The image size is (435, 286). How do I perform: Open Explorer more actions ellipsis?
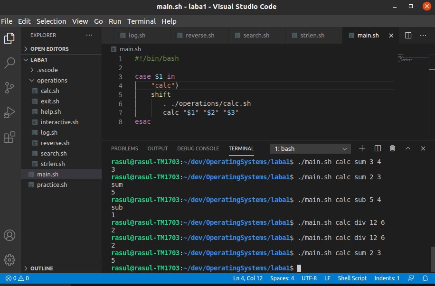click(x=89, y=35)
